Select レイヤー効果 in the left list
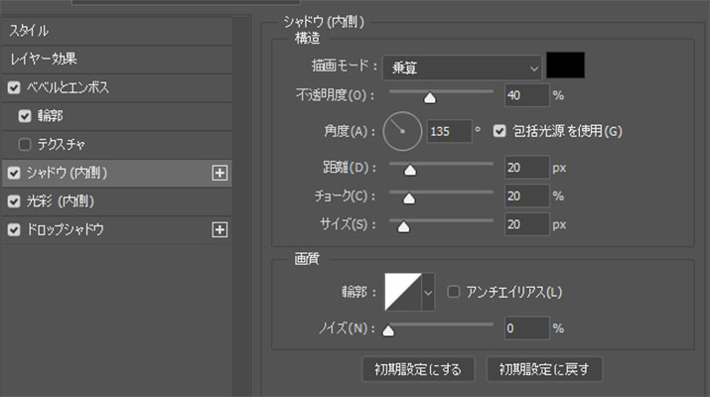710x397 pixels. point(44,59)
